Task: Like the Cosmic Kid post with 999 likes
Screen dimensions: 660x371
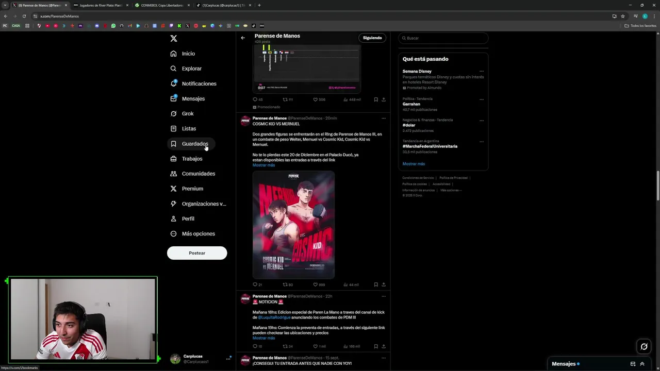Action: 319,285
